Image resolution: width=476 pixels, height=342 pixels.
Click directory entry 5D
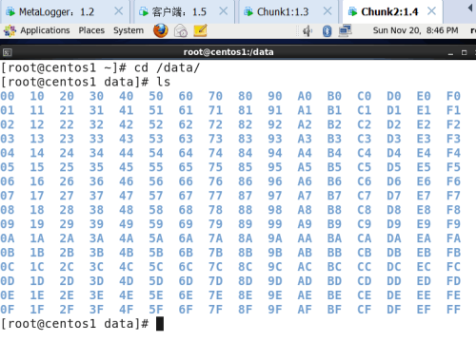156,281
